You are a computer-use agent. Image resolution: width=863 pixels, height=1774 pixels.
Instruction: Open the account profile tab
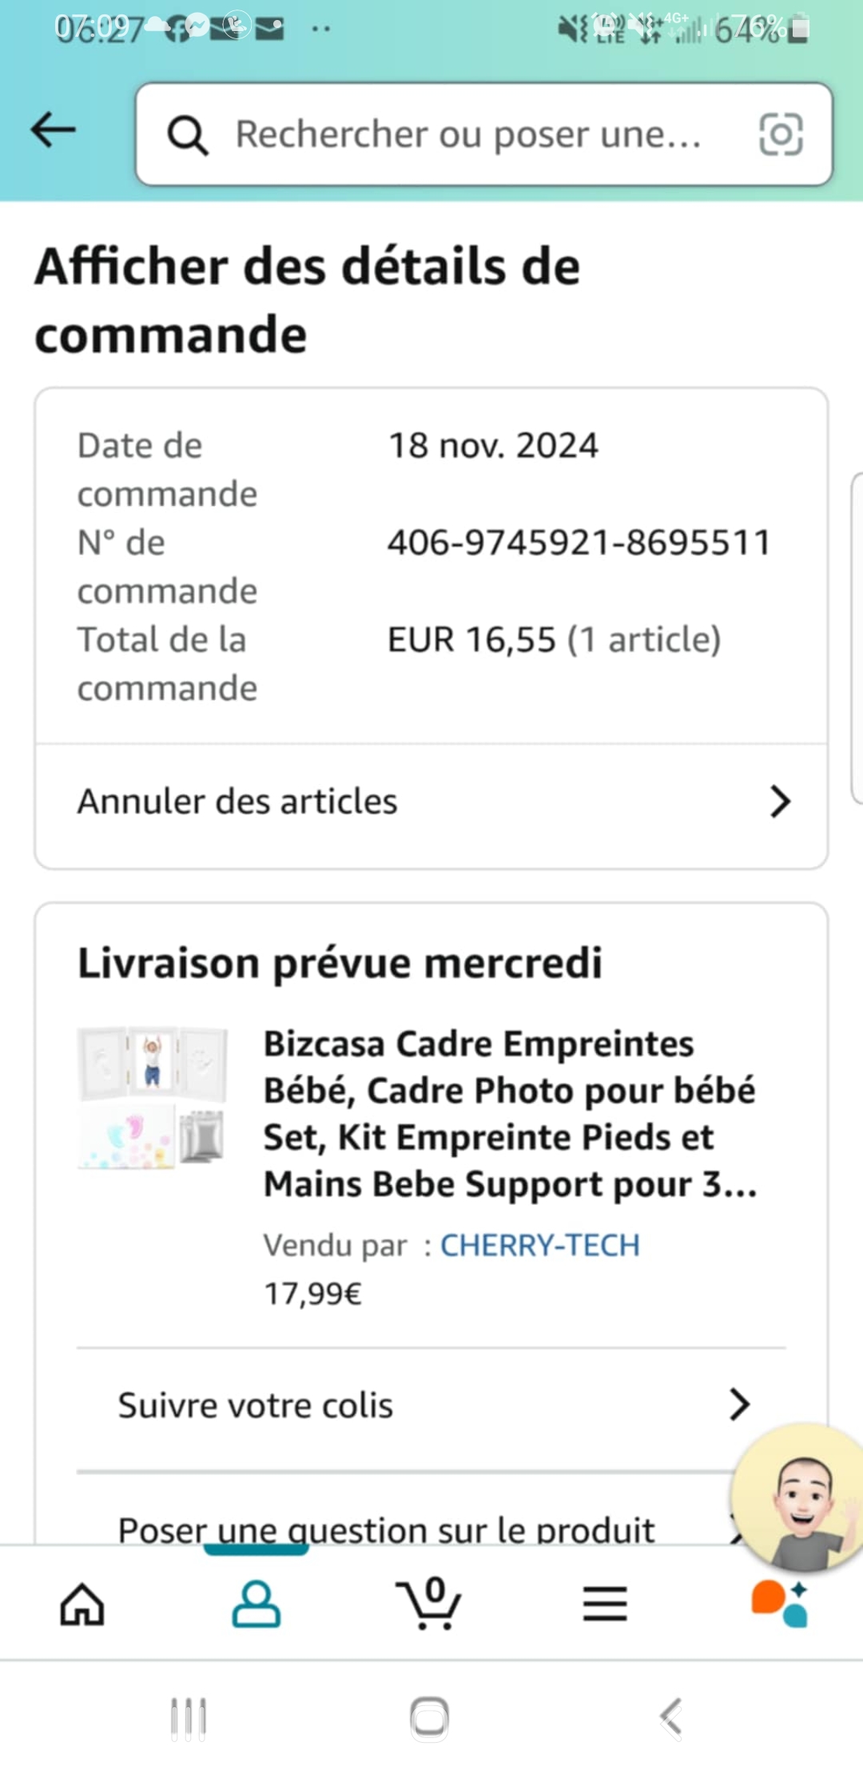[256, 1604]
